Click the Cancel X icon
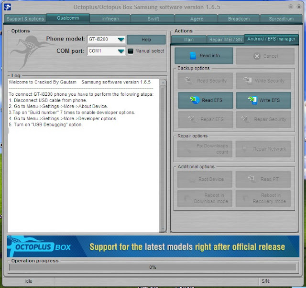The height and width of the screenshot is (288, 306). point(257,56)
